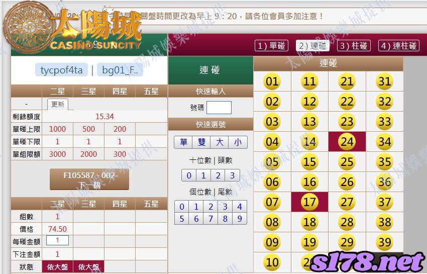The width and height of the screenshot is (427, 274).
Task: Select tens digit 2 under 十位數
Action: click(218, 175)
